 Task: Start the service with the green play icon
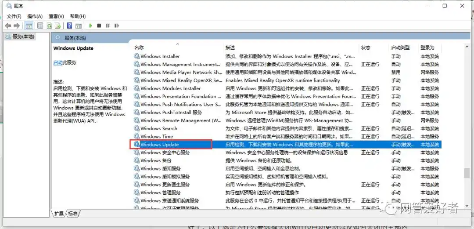(x=90, y=26)
